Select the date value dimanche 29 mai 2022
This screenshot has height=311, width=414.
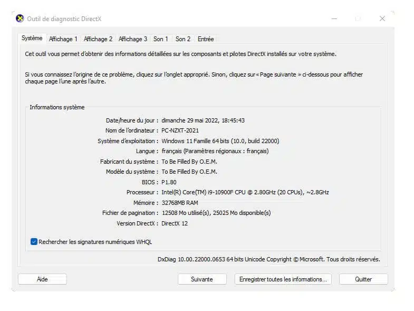click(203, 120)
